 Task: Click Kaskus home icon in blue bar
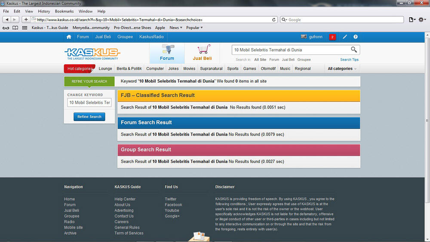[x=69, y=37]
